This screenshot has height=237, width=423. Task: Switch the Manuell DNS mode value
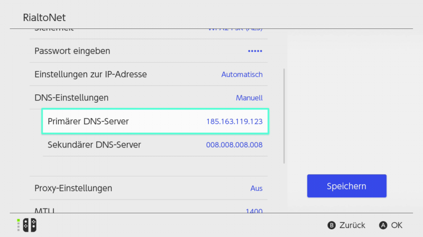249,98
